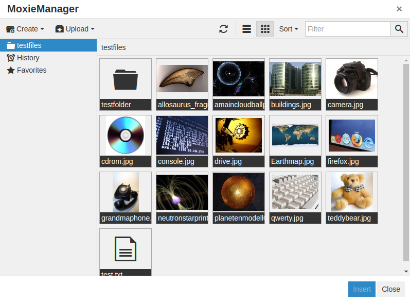Click the testfiles breadcrumb path
This screenshot has width=410, height=302.
[x=114, y=47]
